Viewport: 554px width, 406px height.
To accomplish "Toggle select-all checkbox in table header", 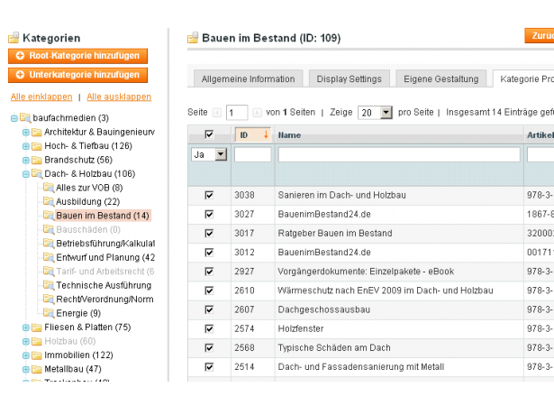I will click(x=209, y=134).
